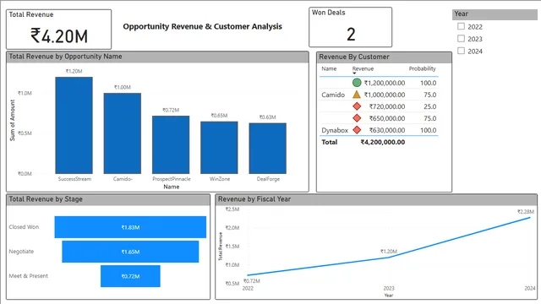541x304 pixels.
Task: Click the ₹720,000.00 revenue cell
Action: (x=387, y=106)
